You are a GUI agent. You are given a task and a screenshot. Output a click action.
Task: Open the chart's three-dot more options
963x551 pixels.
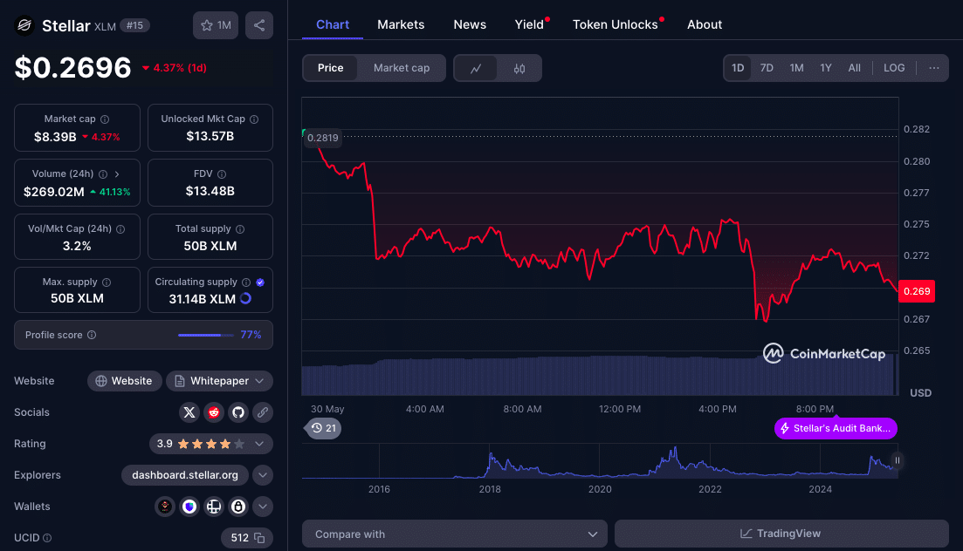[933, 68]
